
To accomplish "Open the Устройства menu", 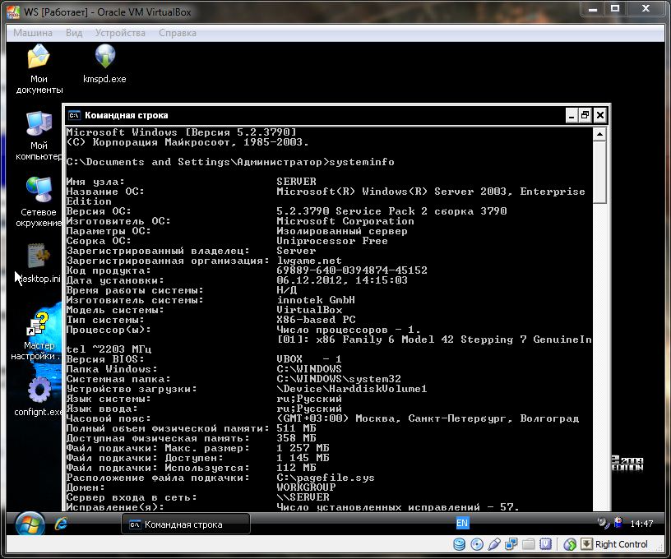I will pos(120,33).
